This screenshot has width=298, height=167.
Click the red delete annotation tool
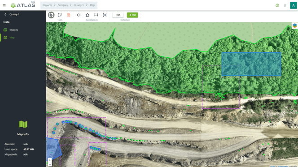point(69,15)
